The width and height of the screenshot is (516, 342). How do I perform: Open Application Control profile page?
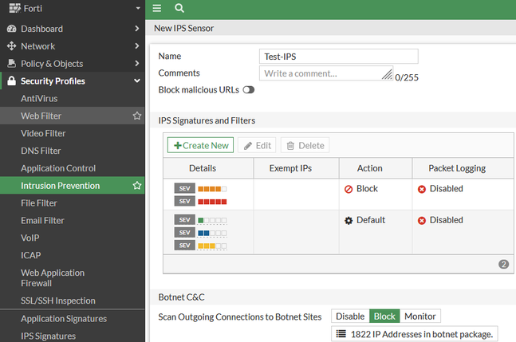point(58,168)
